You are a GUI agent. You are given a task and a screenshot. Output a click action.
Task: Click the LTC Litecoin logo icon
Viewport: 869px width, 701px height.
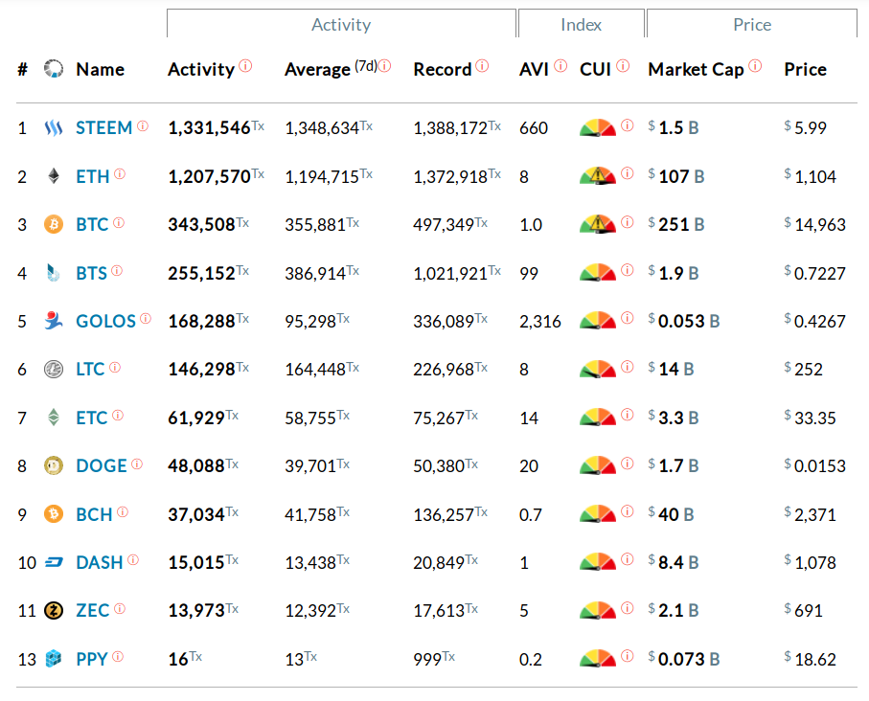point(54,369)
